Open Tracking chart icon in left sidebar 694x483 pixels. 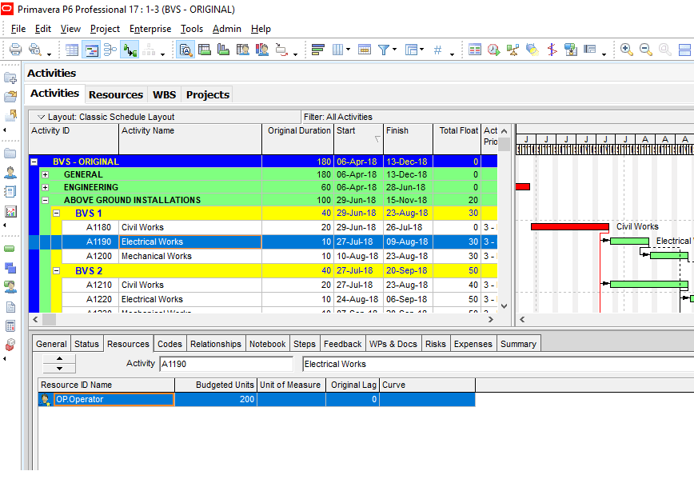(x=10, y=212)
